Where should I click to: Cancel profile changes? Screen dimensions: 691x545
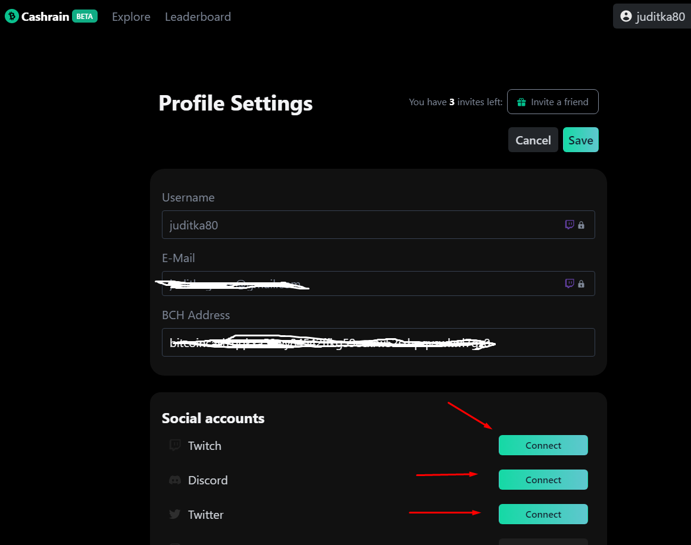coord(533,140)
